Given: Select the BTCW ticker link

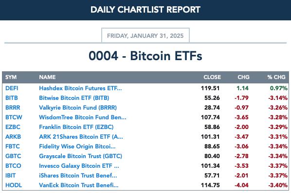Looking at the screenshot, I should pos(14,117).
